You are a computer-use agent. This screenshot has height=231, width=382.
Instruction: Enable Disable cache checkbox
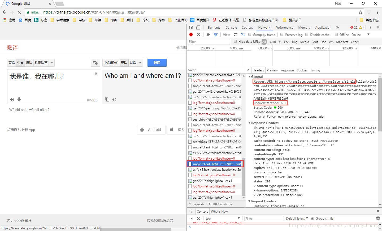[x=307, y=35]
